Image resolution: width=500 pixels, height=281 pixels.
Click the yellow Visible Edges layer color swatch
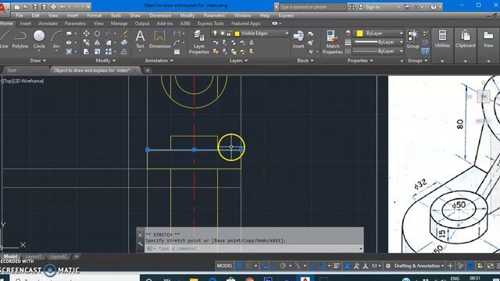pos(237,34)
